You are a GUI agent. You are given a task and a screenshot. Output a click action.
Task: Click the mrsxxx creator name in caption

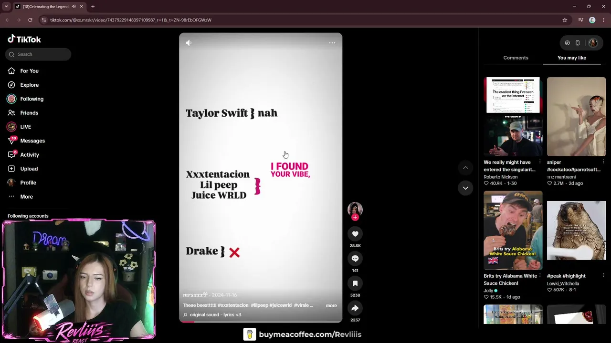(195, 295)
